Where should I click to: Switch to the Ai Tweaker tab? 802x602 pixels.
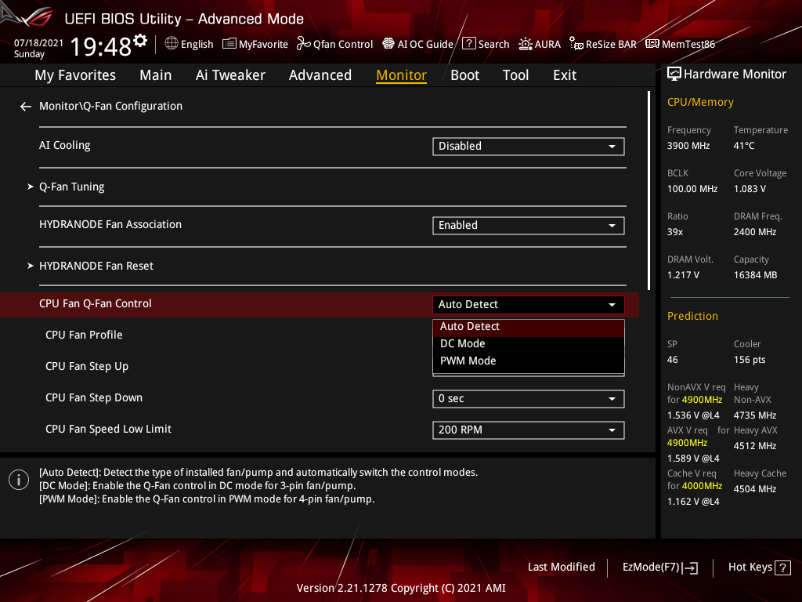click(230, 74)
